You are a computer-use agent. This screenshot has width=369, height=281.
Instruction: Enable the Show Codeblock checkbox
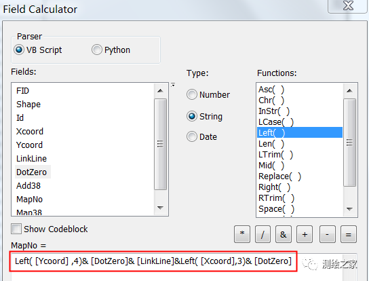tap(16, 229)
